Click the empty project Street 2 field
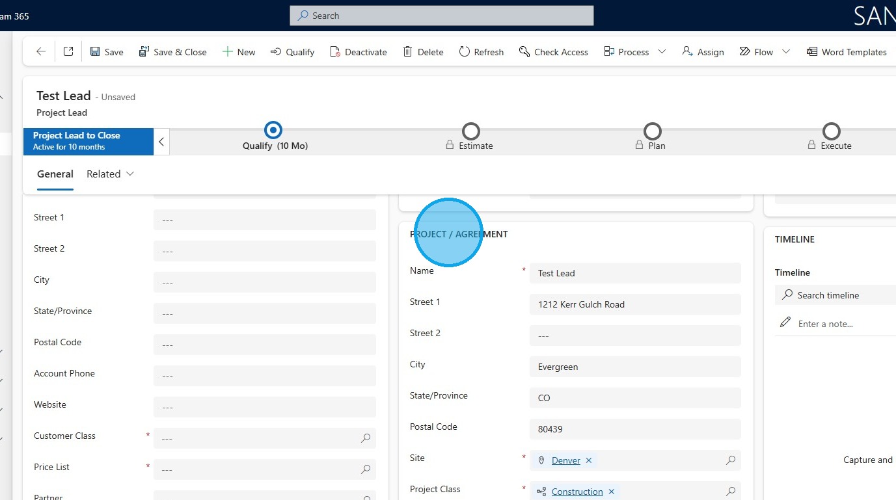This screenshot has width=896, height=500. coord(635,336)
